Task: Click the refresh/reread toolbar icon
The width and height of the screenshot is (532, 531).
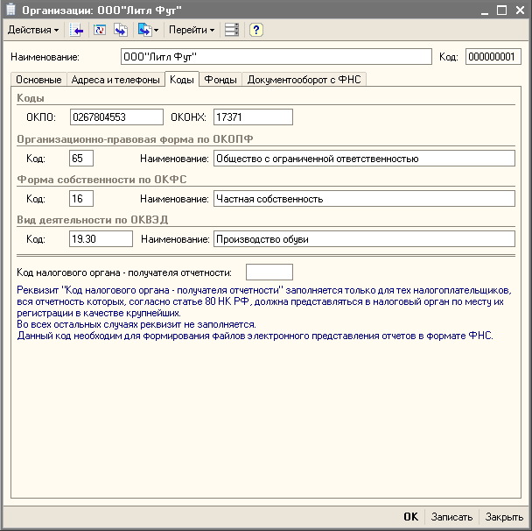Action: coord(99,30)
